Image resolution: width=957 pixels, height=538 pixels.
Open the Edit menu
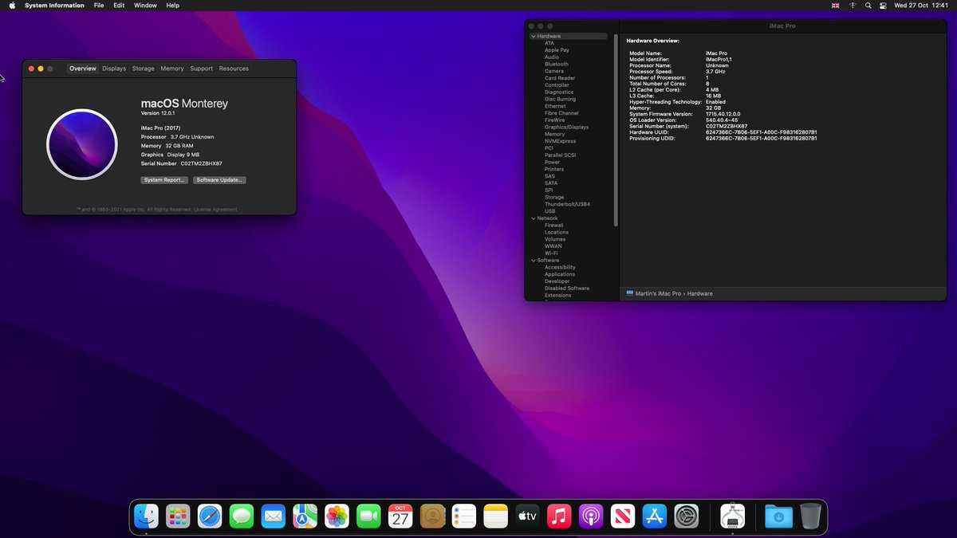(x=119, y=6)
